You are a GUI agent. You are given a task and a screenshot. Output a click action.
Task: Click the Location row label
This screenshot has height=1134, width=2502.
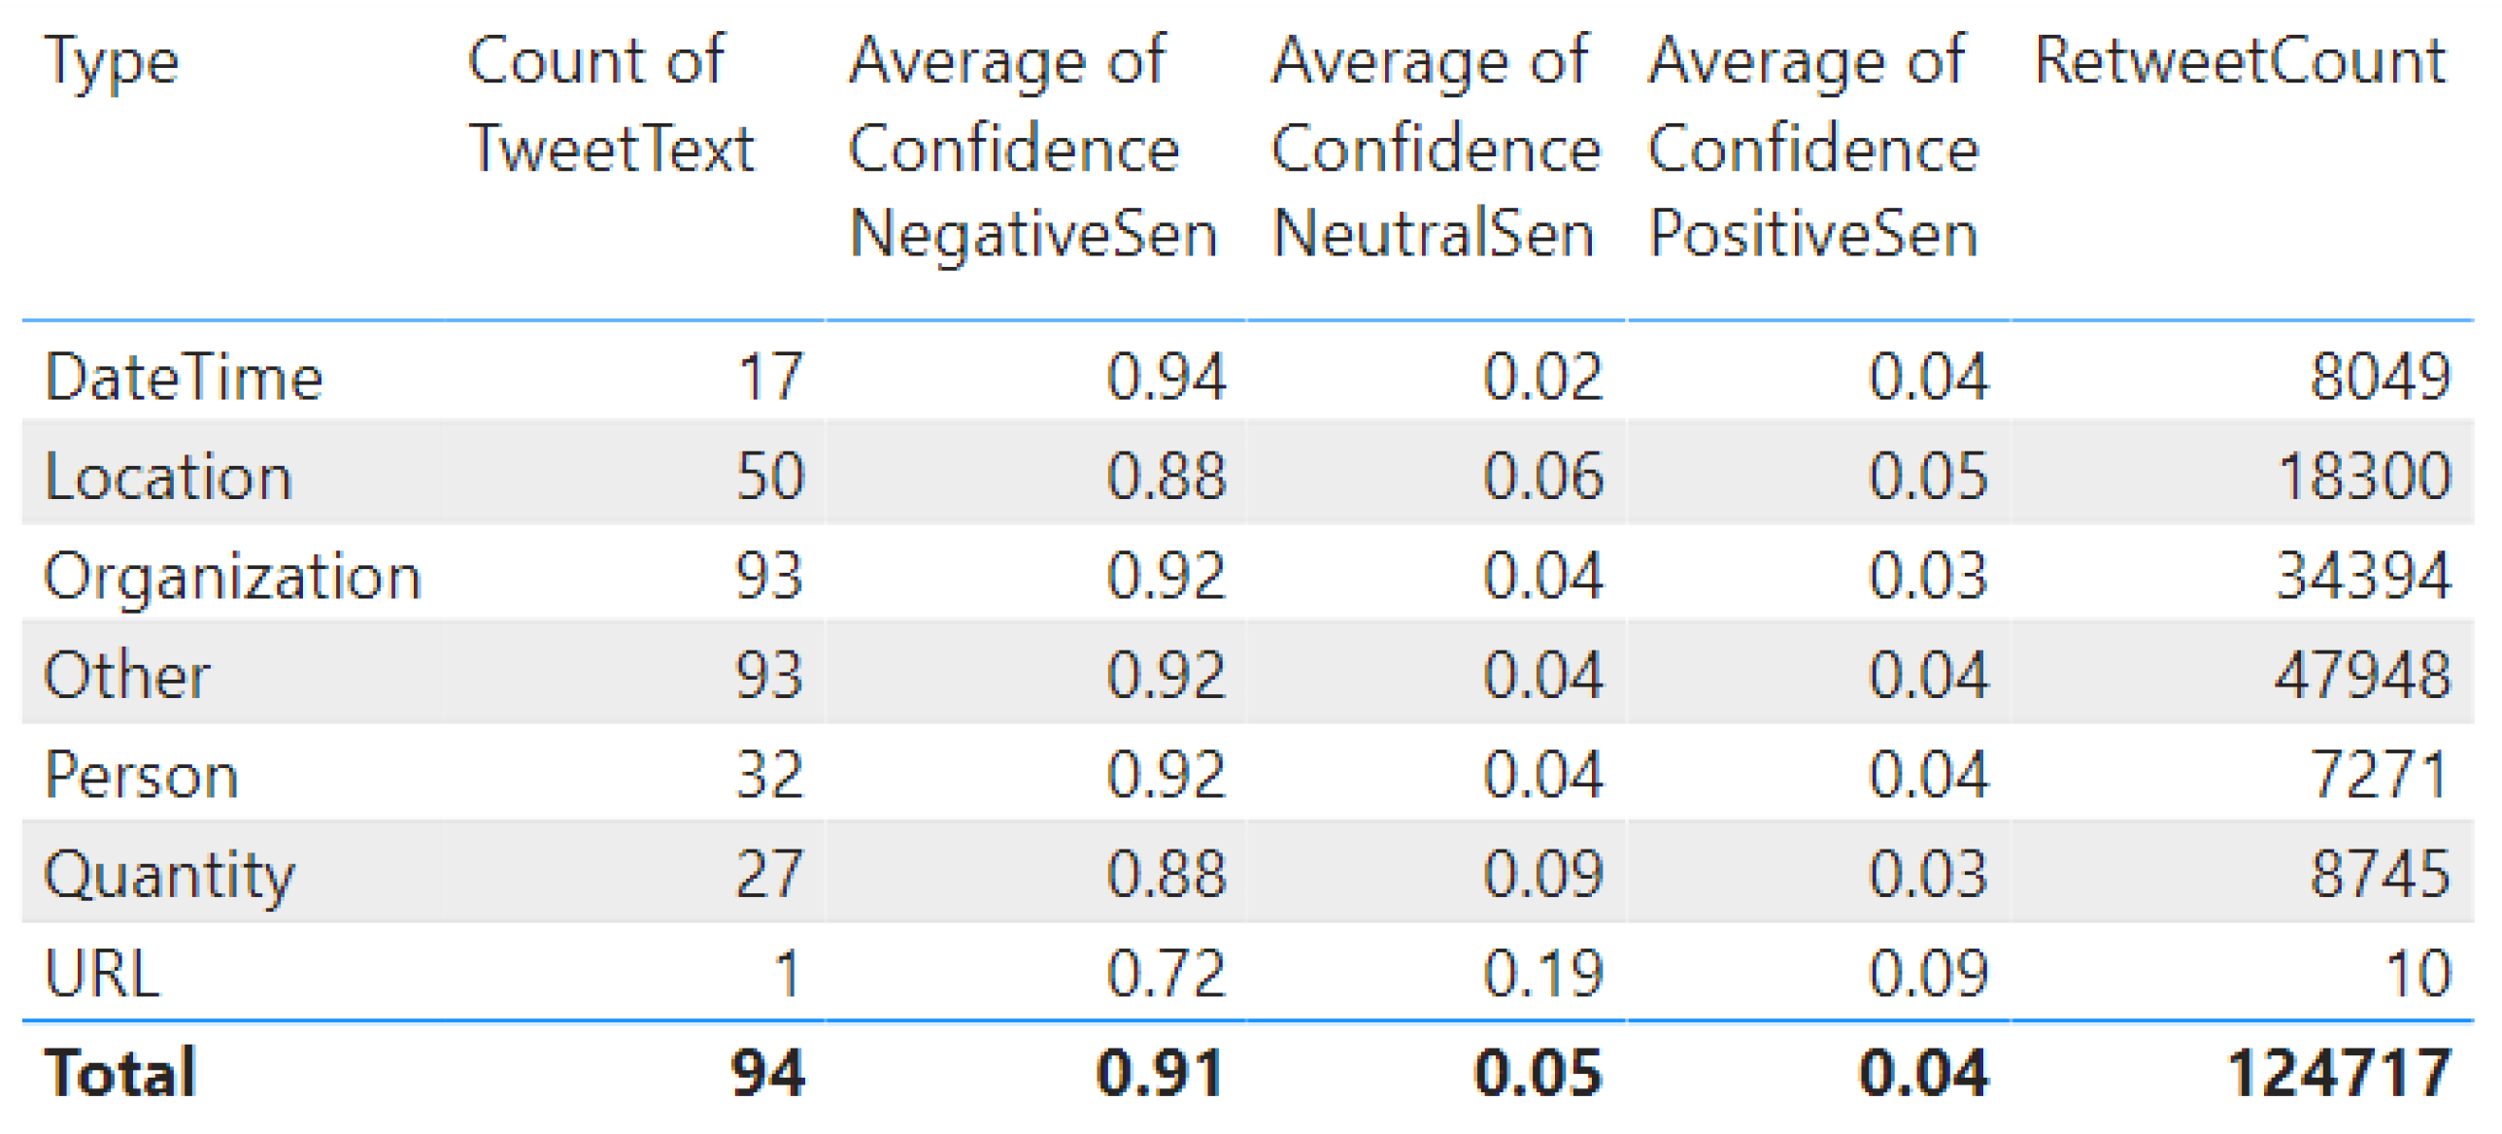(168, 477)
